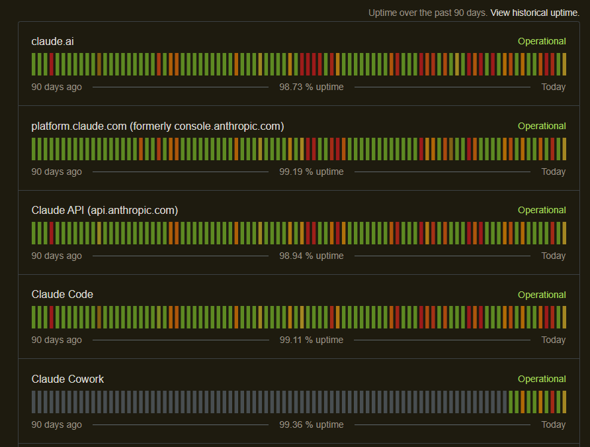Select the oldest day bar in claude.ai row
Image resolution: width=590 pixels, height=447 pixels.
pyautogui.click(x=34, y=64)
